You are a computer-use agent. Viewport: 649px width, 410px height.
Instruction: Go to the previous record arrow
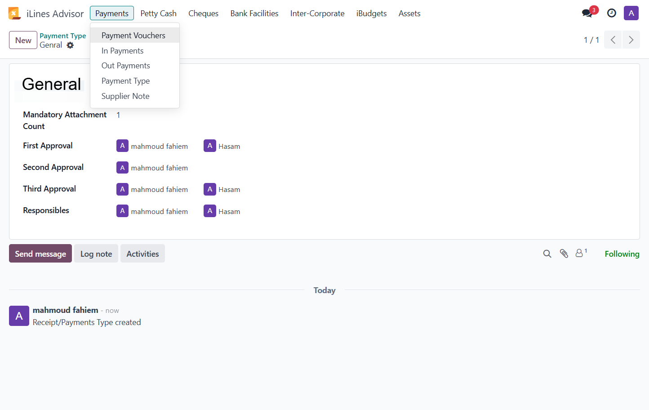click(x=613, y=40)
